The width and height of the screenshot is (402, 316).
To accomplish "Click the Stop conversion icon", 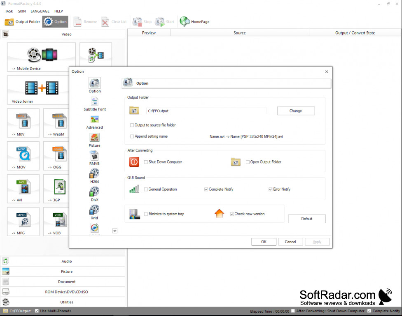I will pos(138,22).
